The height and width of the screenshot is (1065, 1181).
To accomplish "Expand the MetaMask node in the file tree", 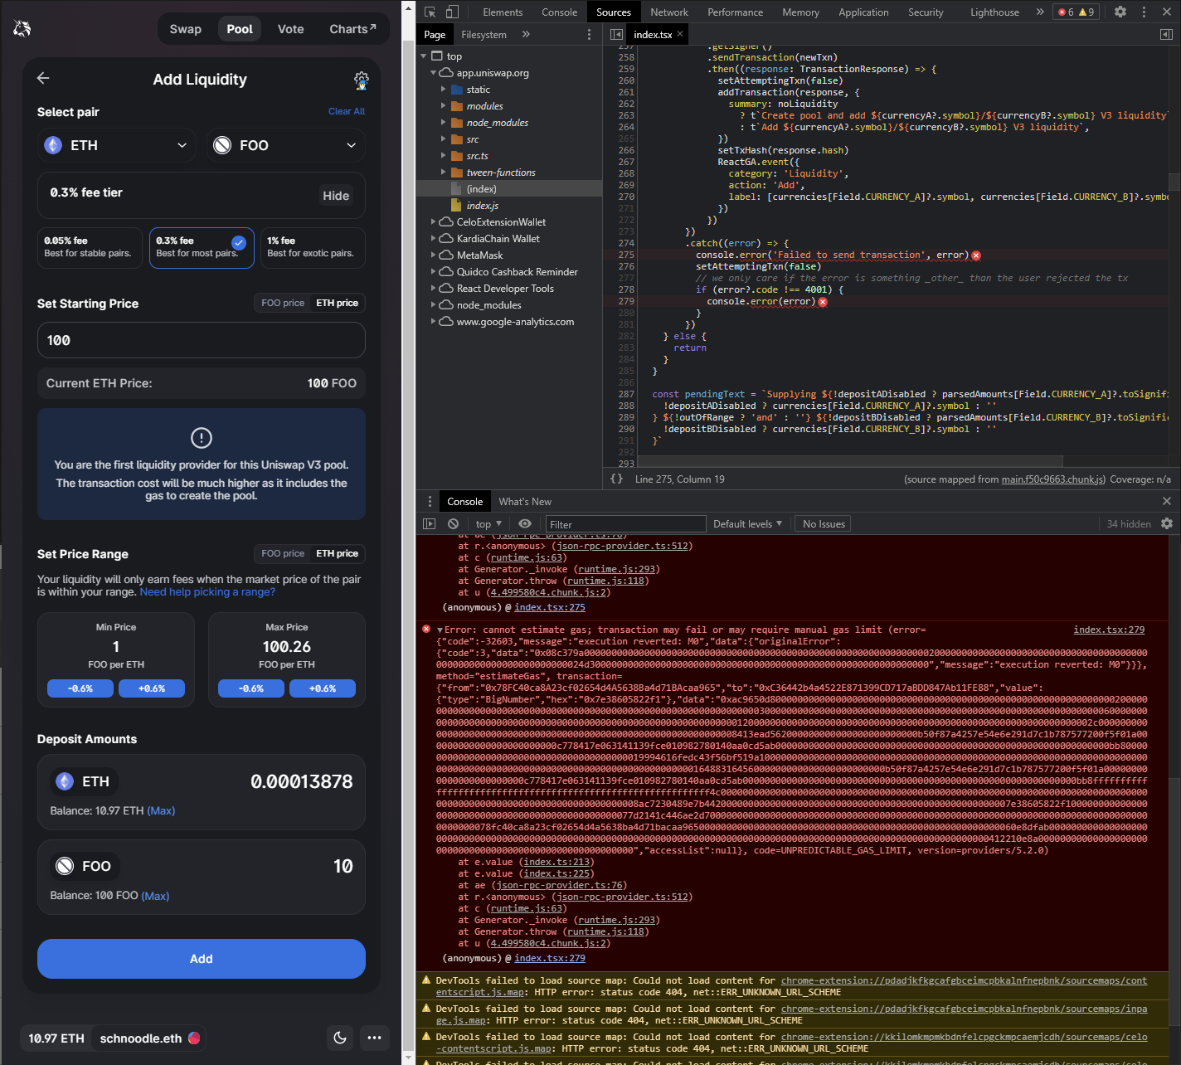I will point(434,255).
